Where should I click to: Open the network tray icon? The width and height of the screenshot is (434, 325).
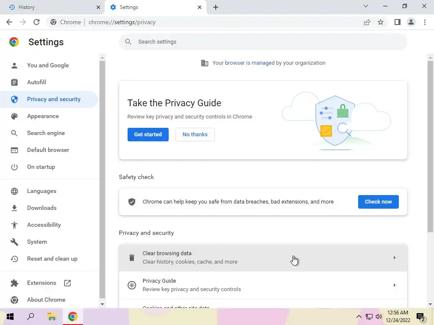(369, 317)
